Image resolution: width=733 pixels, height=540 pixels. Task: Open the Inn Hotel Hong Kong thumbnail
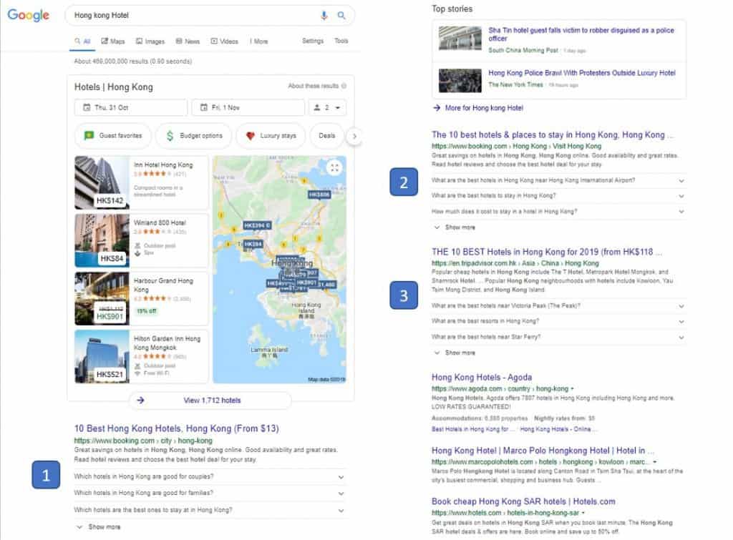point(102,182)
